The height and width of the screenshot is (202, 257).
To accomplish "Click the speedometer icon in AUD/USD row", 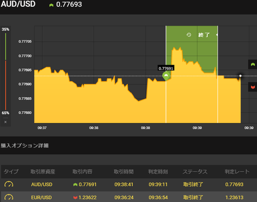I will (x=9, y=184).
